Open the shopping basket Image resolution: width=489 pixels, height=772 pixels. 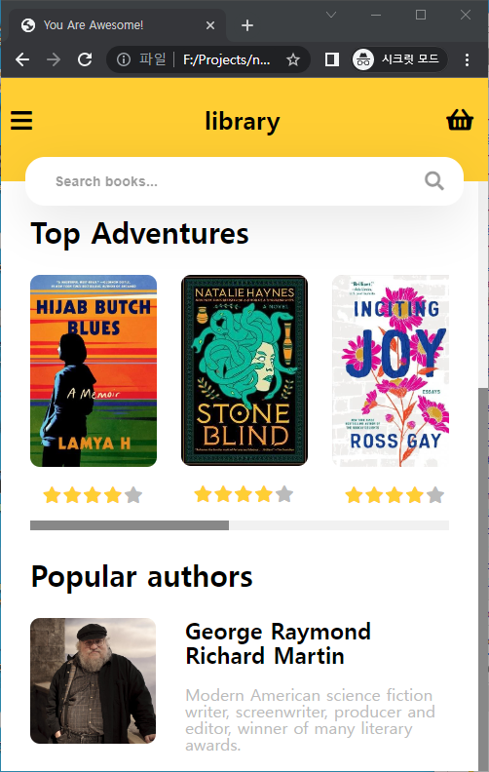pos(460,120)
